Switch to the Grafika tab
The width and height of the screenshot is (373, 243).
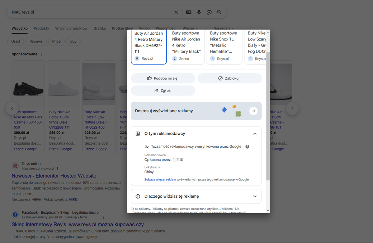99,28
